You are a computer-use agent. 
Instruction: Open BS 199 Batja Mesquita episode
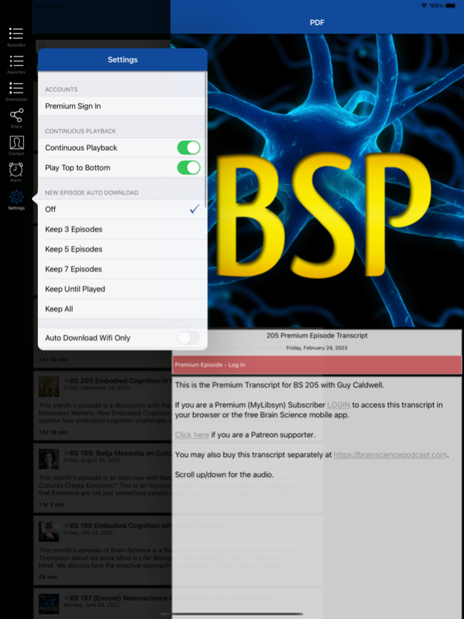tap(102, 477)
